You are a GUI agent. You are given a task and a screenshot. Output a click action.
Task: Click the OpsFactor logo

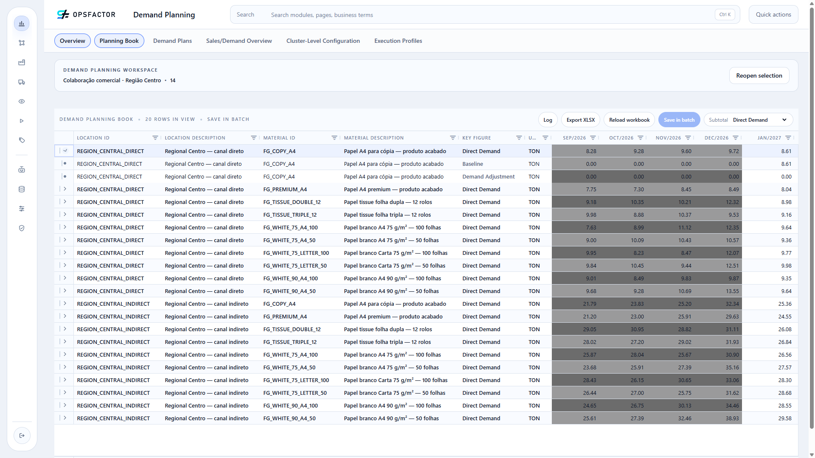(86, 15)
